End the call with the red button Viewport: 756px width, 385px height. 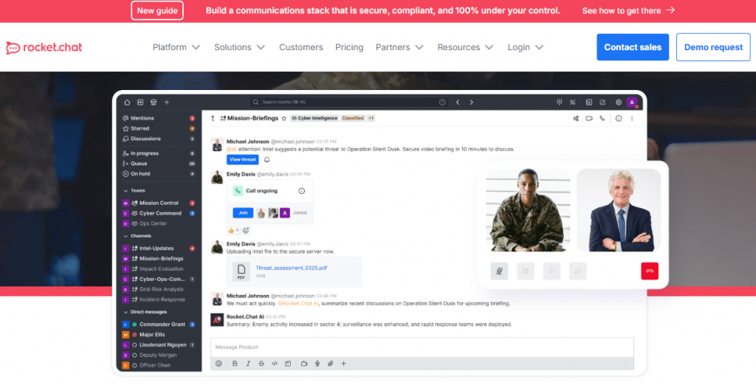tap(650, 271)
